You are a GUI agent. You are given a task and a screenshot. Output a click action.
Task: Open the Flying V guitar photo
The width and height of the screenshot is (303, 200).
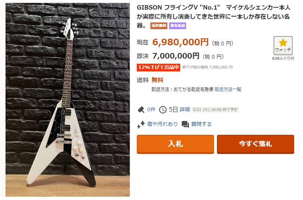tap(67, 100)
